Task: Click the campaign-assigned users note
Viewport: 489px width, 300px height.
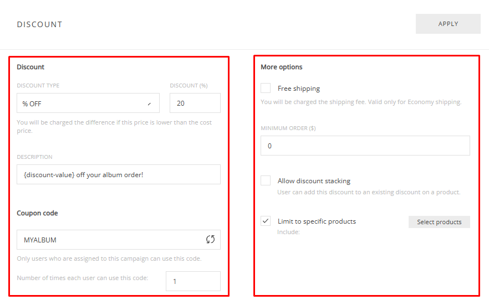Action: [x=109, y=258]
